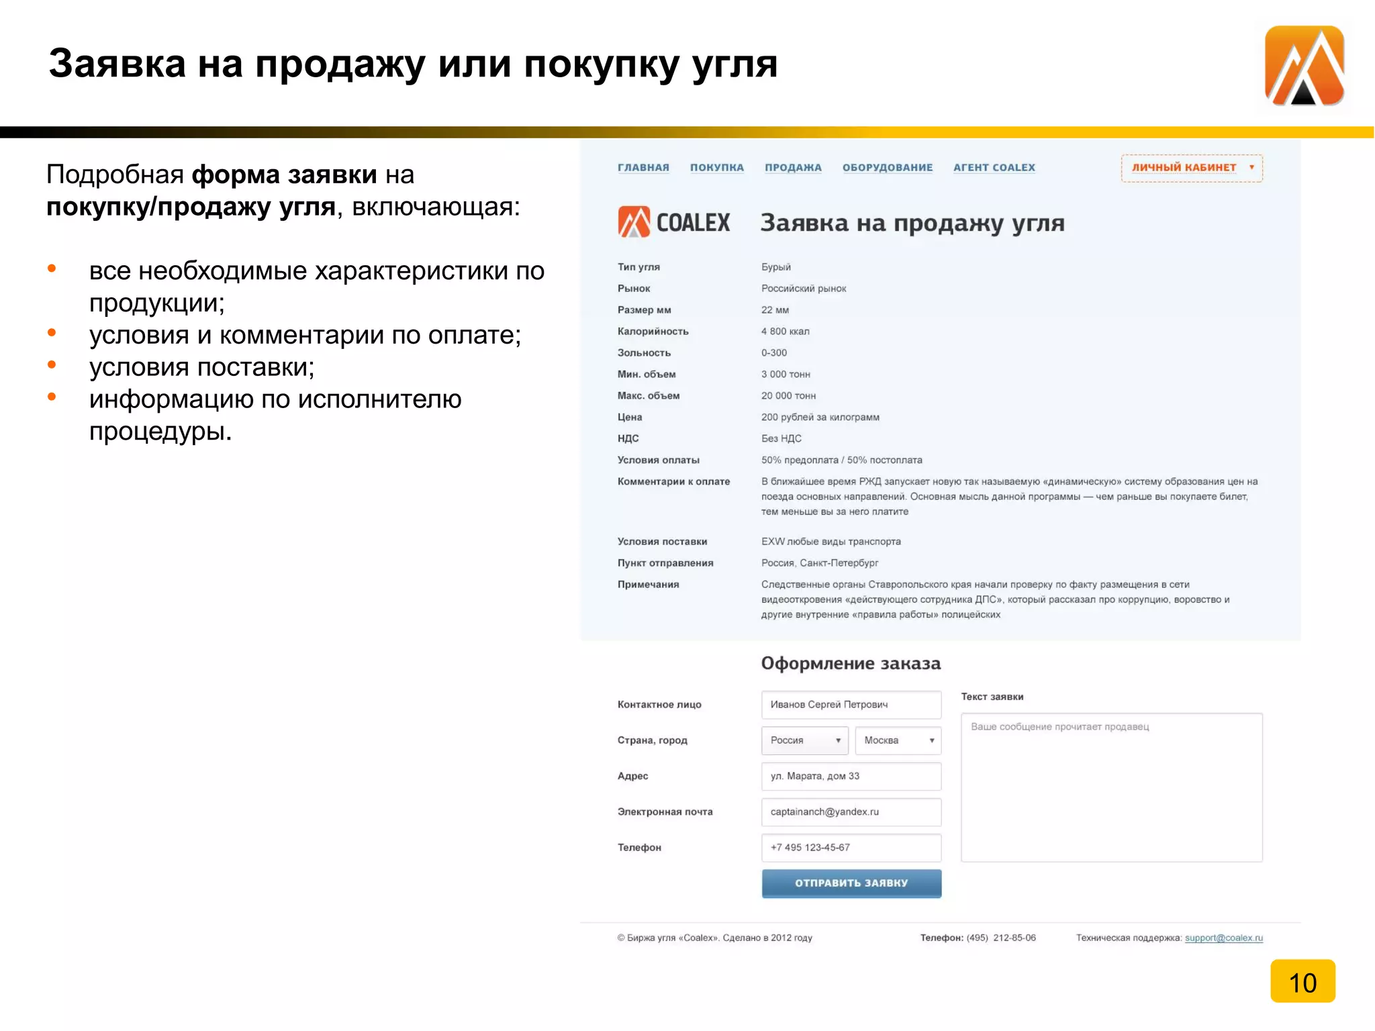
Task: Submit with ОТПРАВИТЬ ЗАЯВКУ button
Action: (x=851, y=883)
